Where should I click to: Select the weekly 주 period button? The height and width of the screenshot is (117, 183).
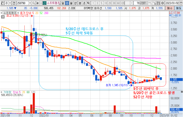click(67, 3)
